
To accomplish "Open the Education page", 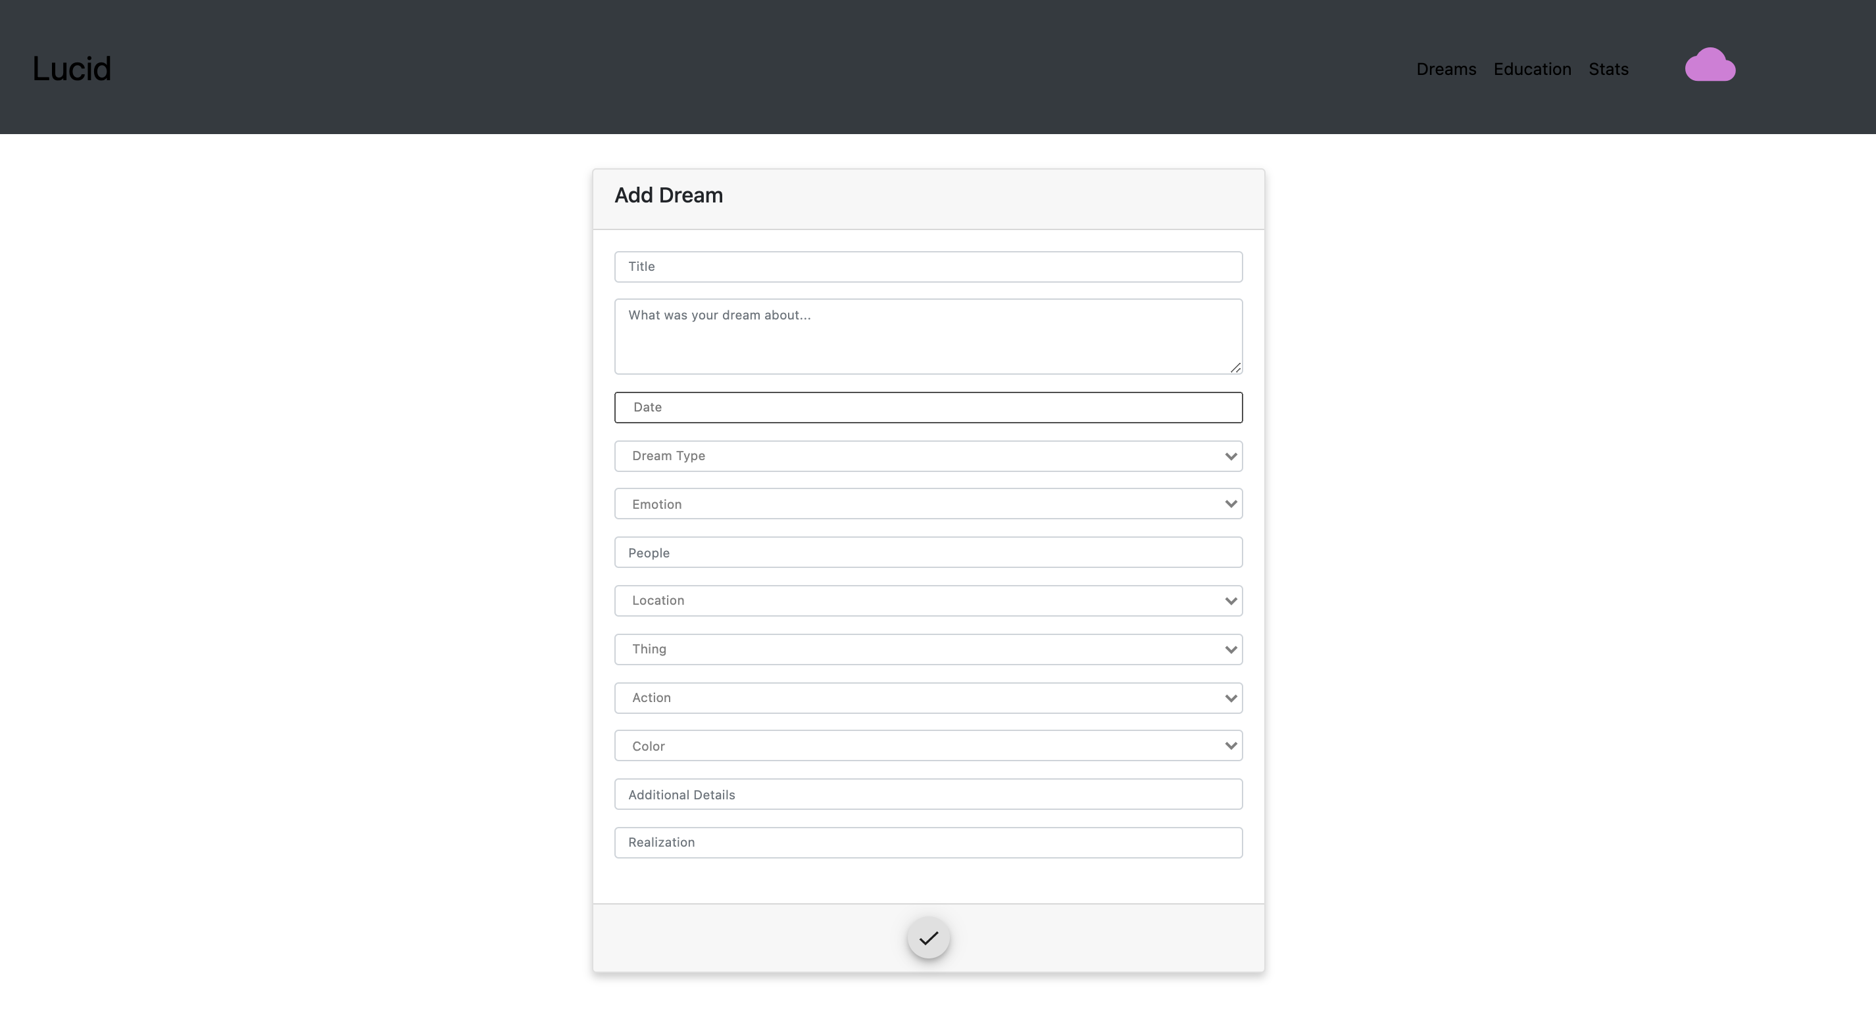I will tap(1532, 69).
